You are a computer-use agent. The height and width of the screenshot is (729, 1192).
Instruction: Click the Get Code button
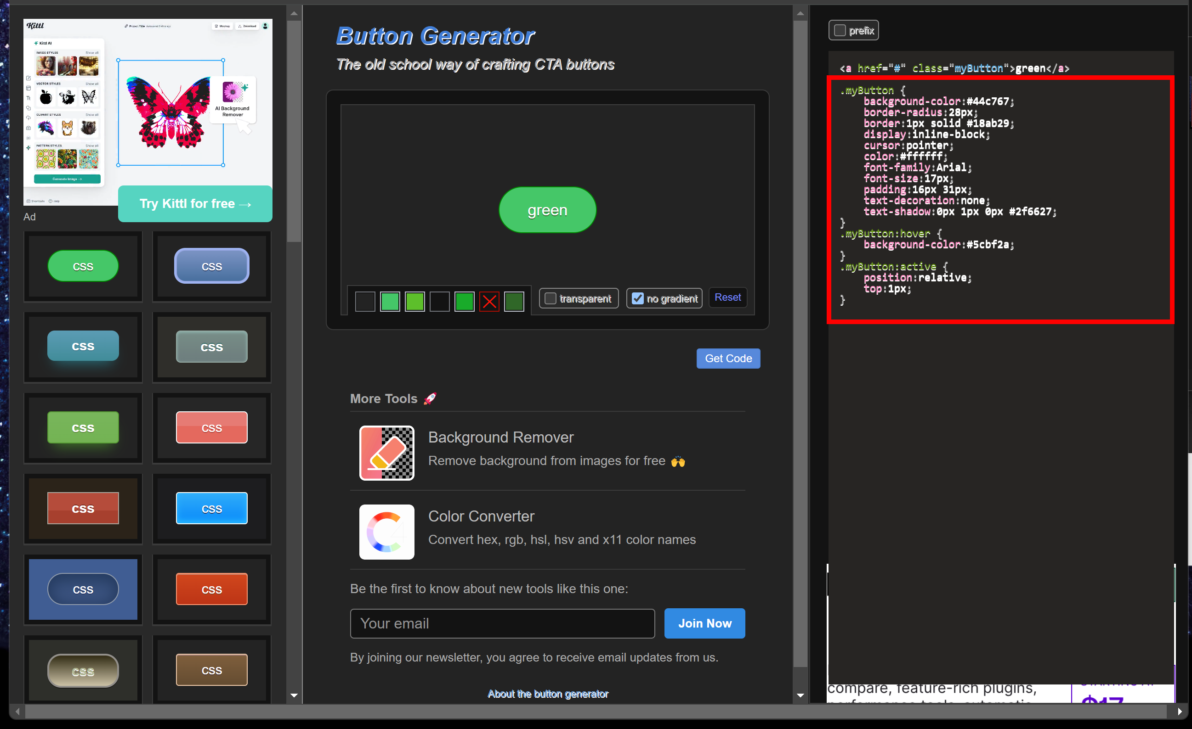tap(727, 358)
